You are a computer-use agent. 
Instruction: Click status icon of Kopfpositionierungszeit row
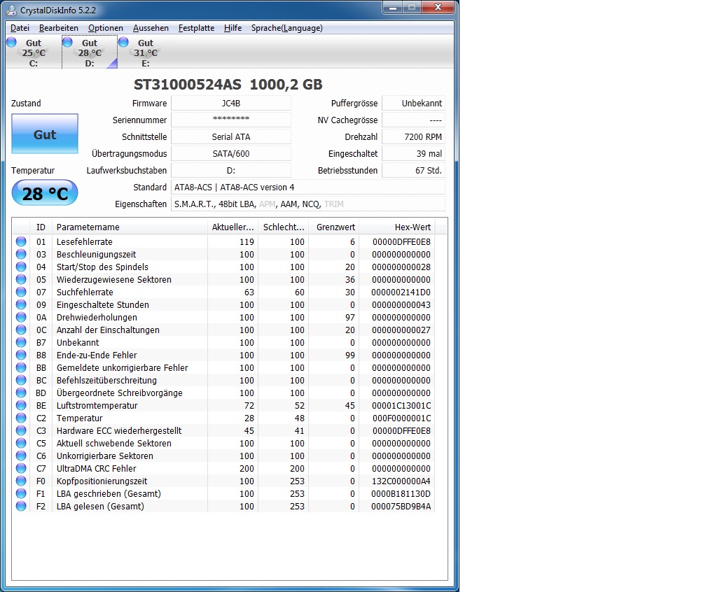[x=21, y=481]
